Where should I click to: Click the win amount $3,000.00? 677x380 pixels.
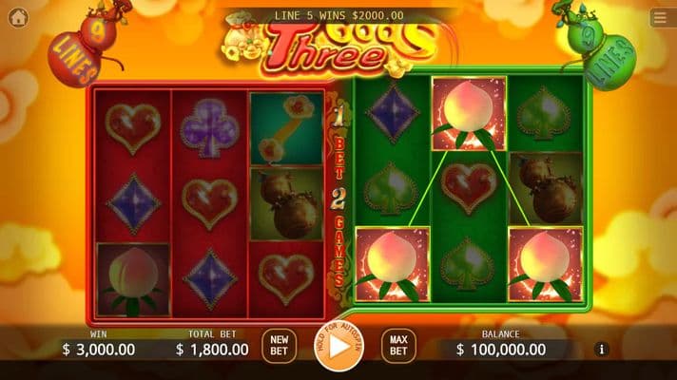[99, 350]
